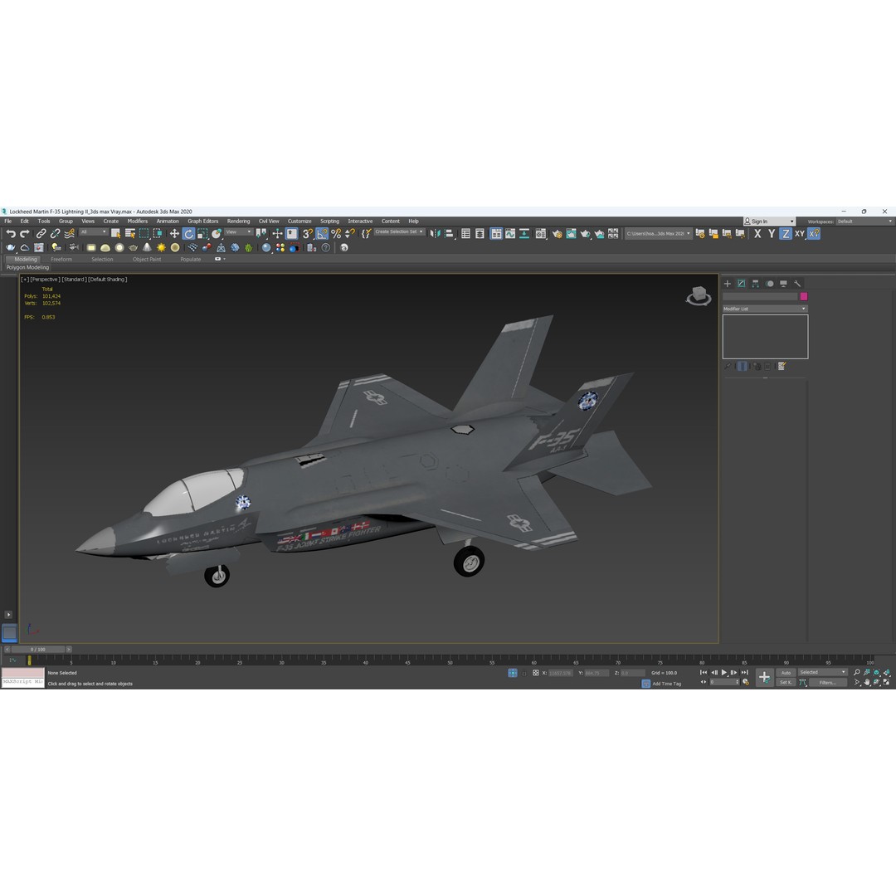The height and width of the screenshot is (896, 896).
Task: Open the reference coordinate View dropdown
Action: pos(238,232)
